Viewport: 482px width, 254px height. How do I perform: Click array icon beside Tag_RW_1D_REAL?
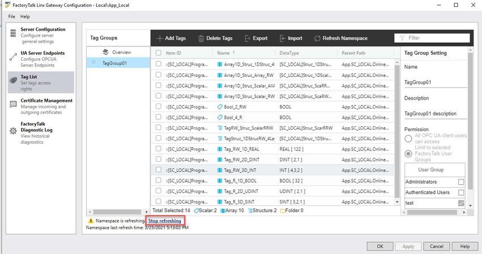point(220,149)
